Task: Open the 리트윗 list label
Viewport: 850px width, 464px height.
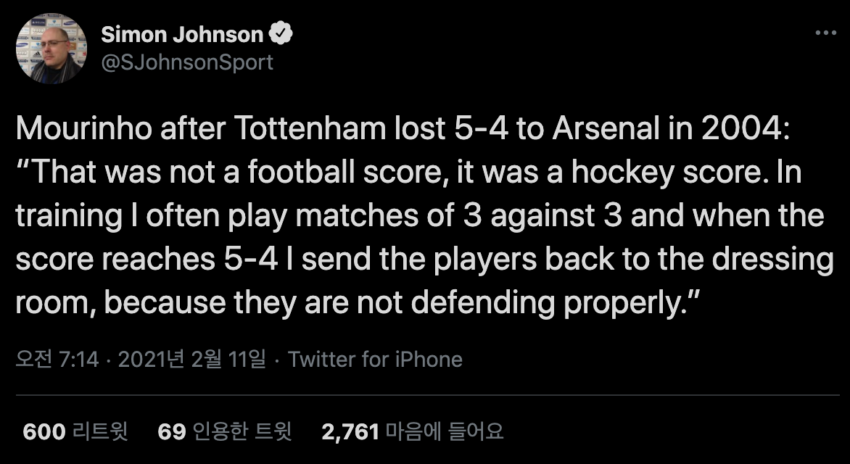Action: (100, 431)
